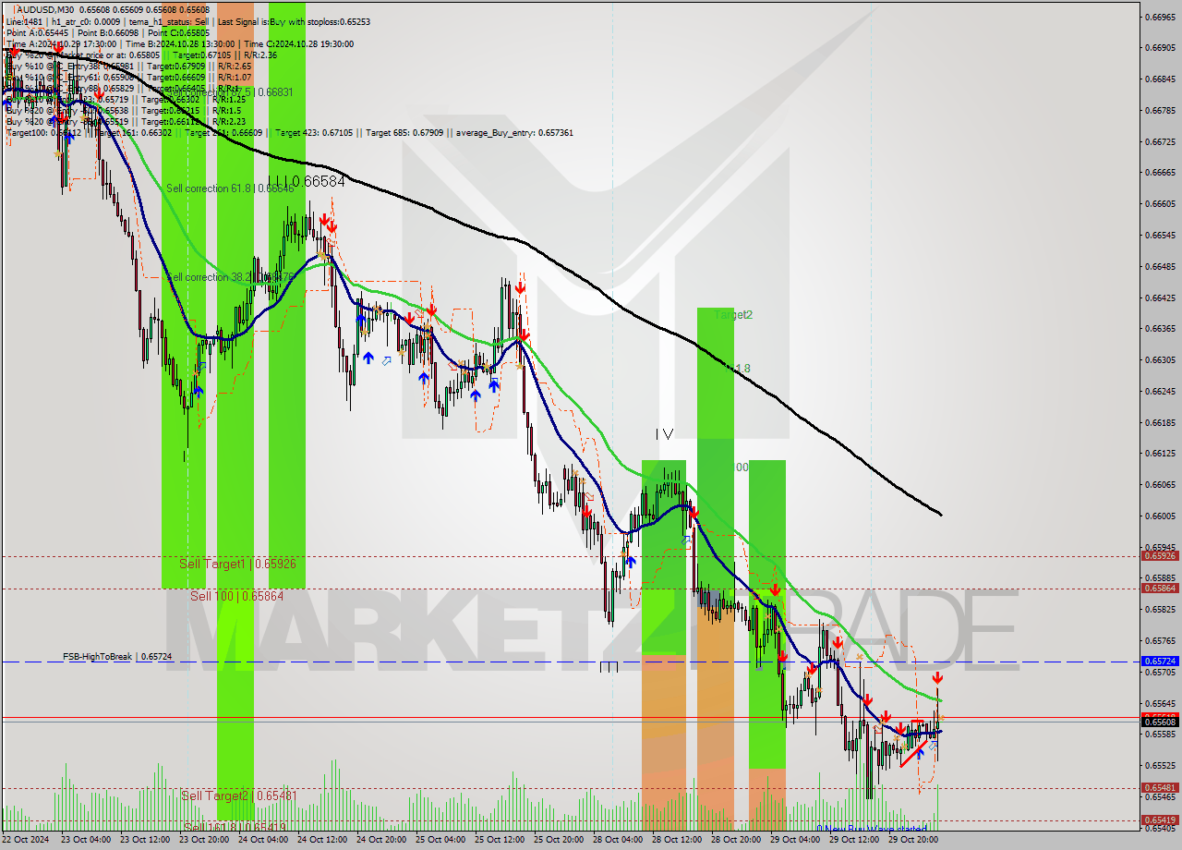
Task: Click the 'average_Buy_entry: 0.657361' text
Action: [515, 133]
